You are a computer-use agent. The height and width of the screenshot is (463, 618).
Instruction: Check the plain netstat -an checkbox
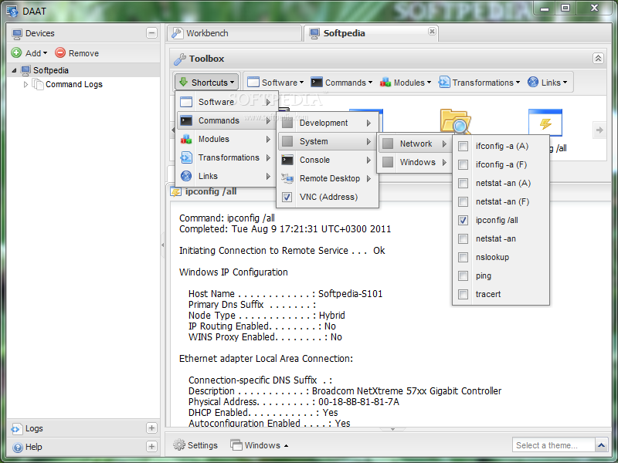463,238
